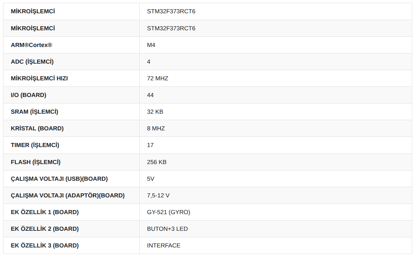The image size is (415, 257).
Task: Click the 256 KB flash value
Action: point(157,162)
